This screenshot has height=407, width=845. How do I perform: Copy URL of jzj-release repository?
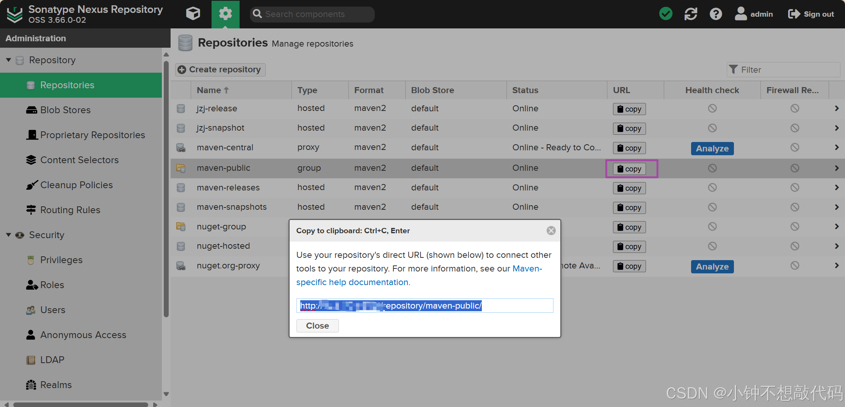[x=629, y=109]
